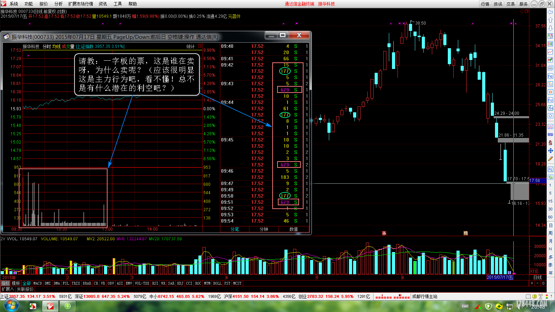Click the back arrow icon in right sidebar
Image resolution: width=555 pixels, height=312 pixels.
pos(550,12)
